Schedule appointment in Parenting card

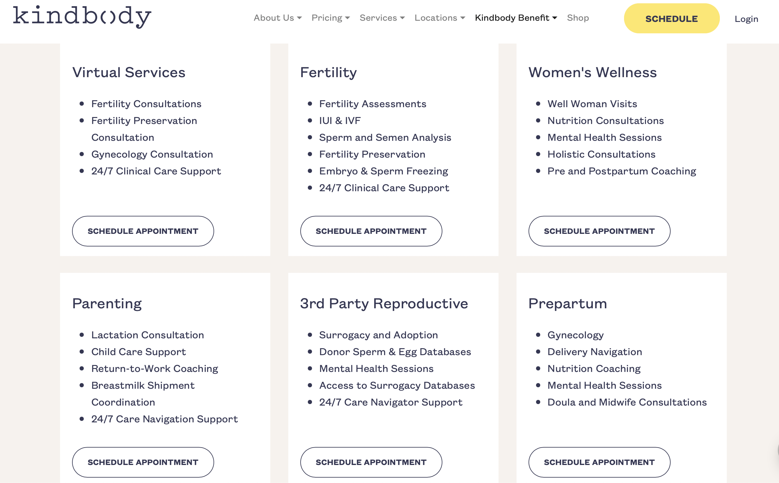(x=143, y=462)
